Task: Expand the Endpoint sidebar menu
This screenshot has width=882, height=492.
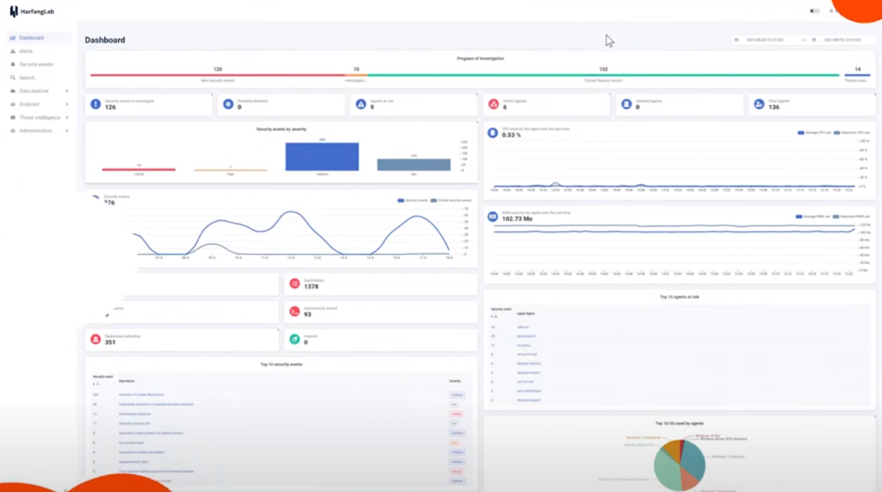Action: 28,104
